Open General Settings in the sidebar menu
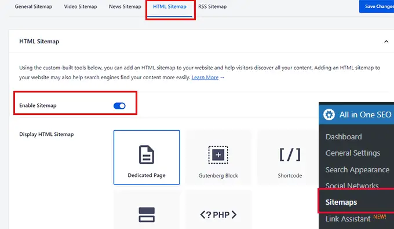Viewport: 394px width, 229px height. point(353,153)
